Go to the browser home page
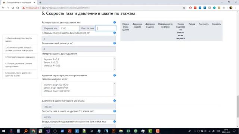239x134 pixels. click(18, 8)
